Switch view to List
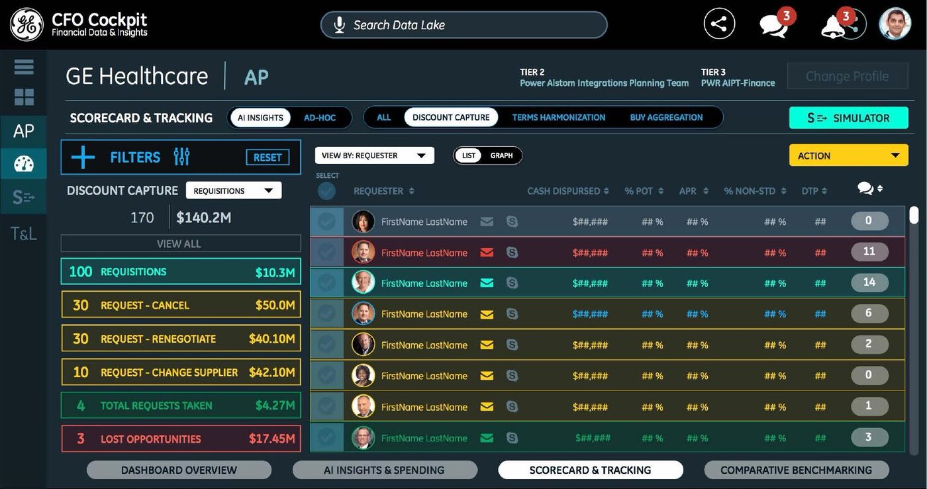Viewport: 927px width, 489px height. click(x=468, y=156)
